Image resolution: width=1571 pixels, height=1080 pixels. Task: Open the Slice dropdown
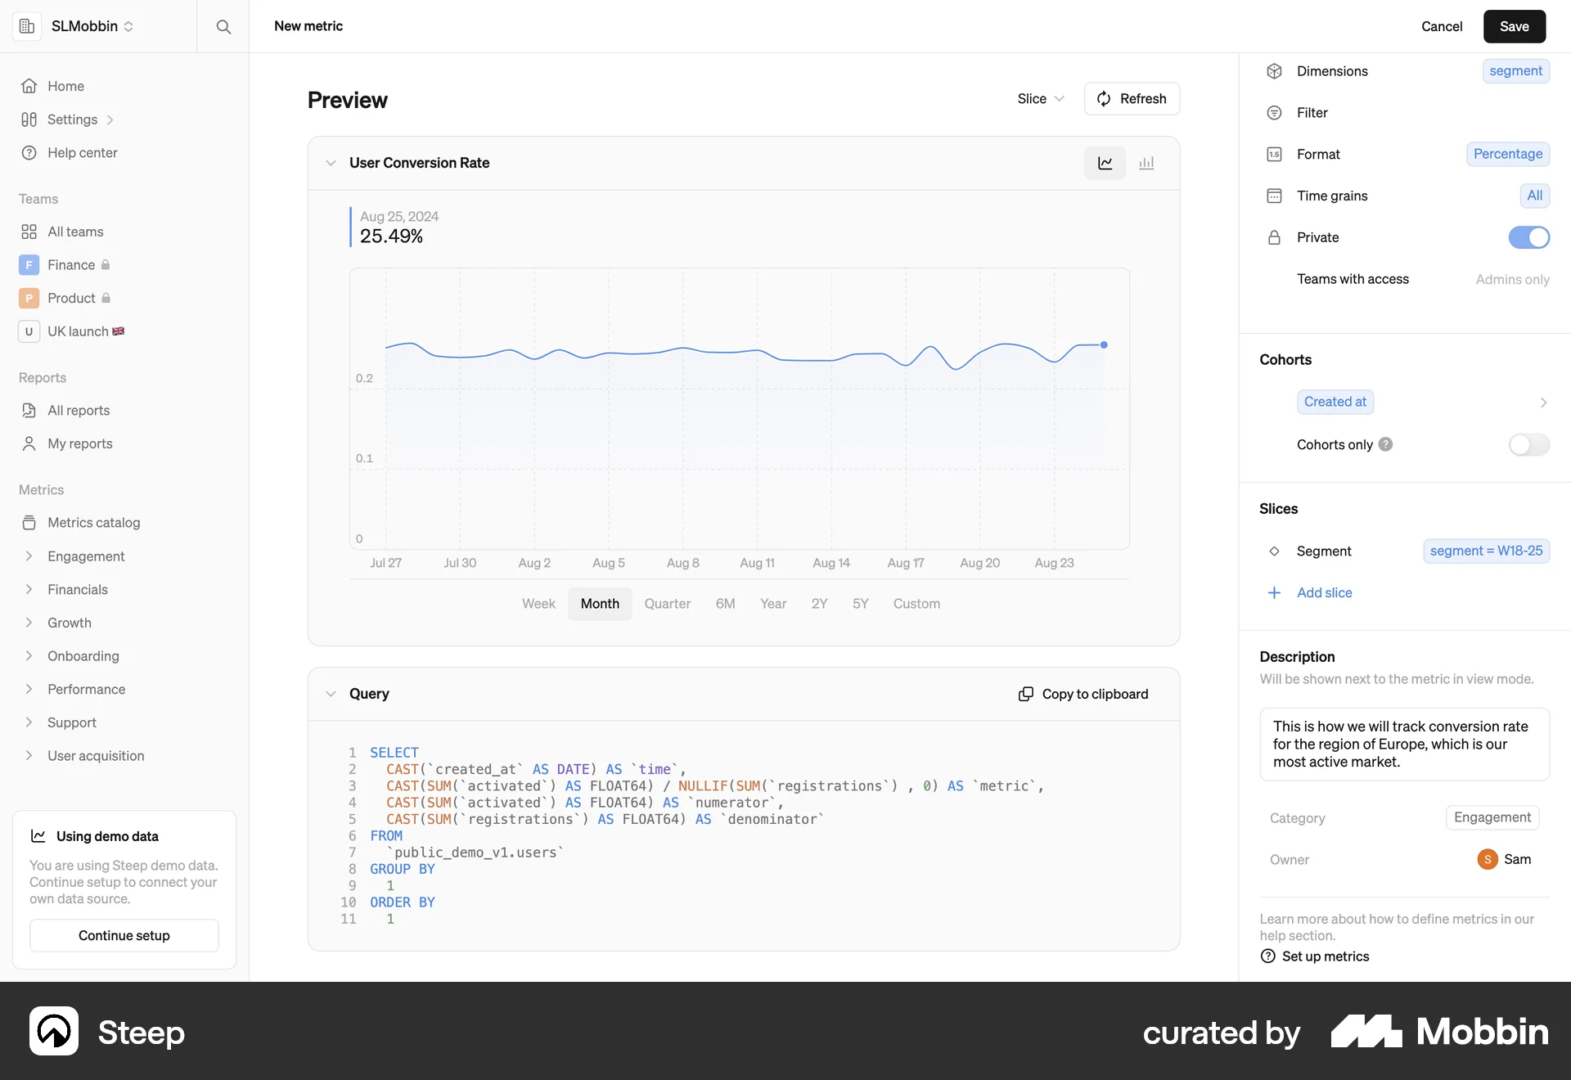[1040, 99]
